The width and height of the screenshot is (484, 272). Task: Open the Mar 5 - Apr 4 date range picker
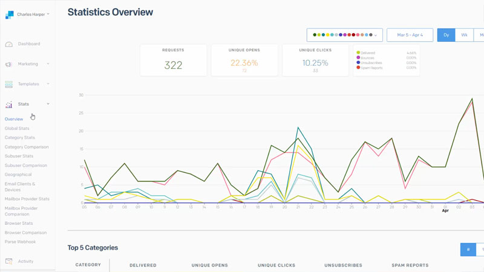(410, 35)
